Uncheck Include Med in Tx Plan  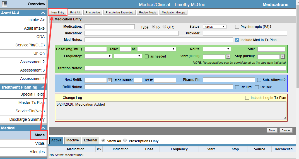(x=237, y=40)
